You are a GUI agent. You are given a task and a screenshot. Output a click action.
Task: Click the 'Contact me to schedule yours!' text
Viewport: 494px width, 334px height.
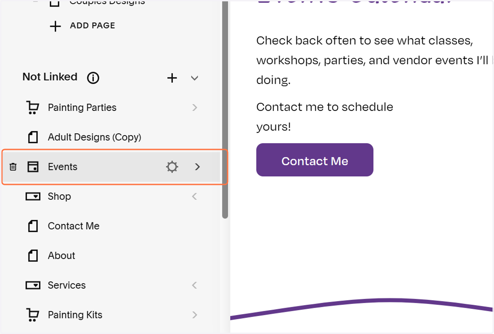point(325,117)
